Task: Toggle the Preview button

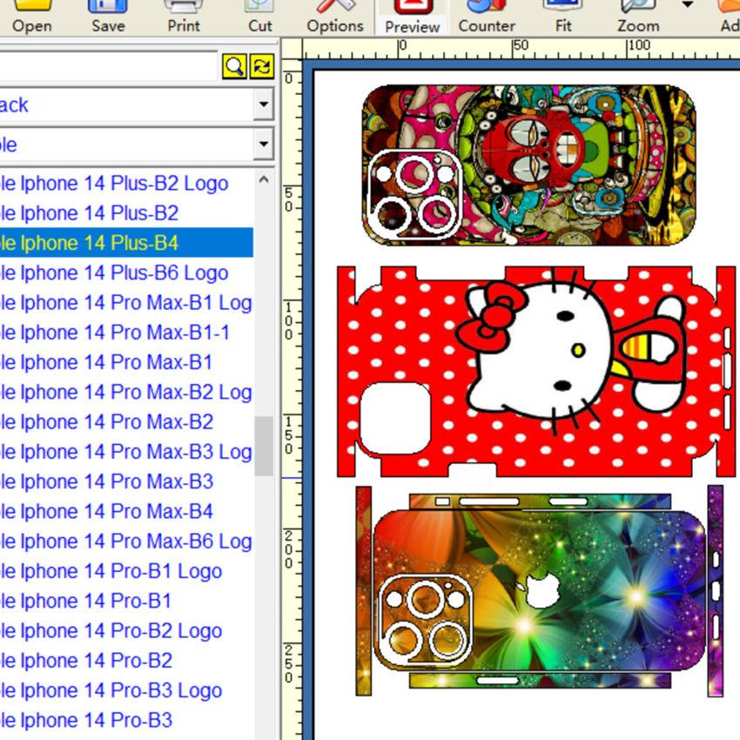Action: (x=413, y=17)
